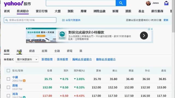Open 基金 nav item
The height and width of the screenshot is (98, 175).
coord(141,11)
